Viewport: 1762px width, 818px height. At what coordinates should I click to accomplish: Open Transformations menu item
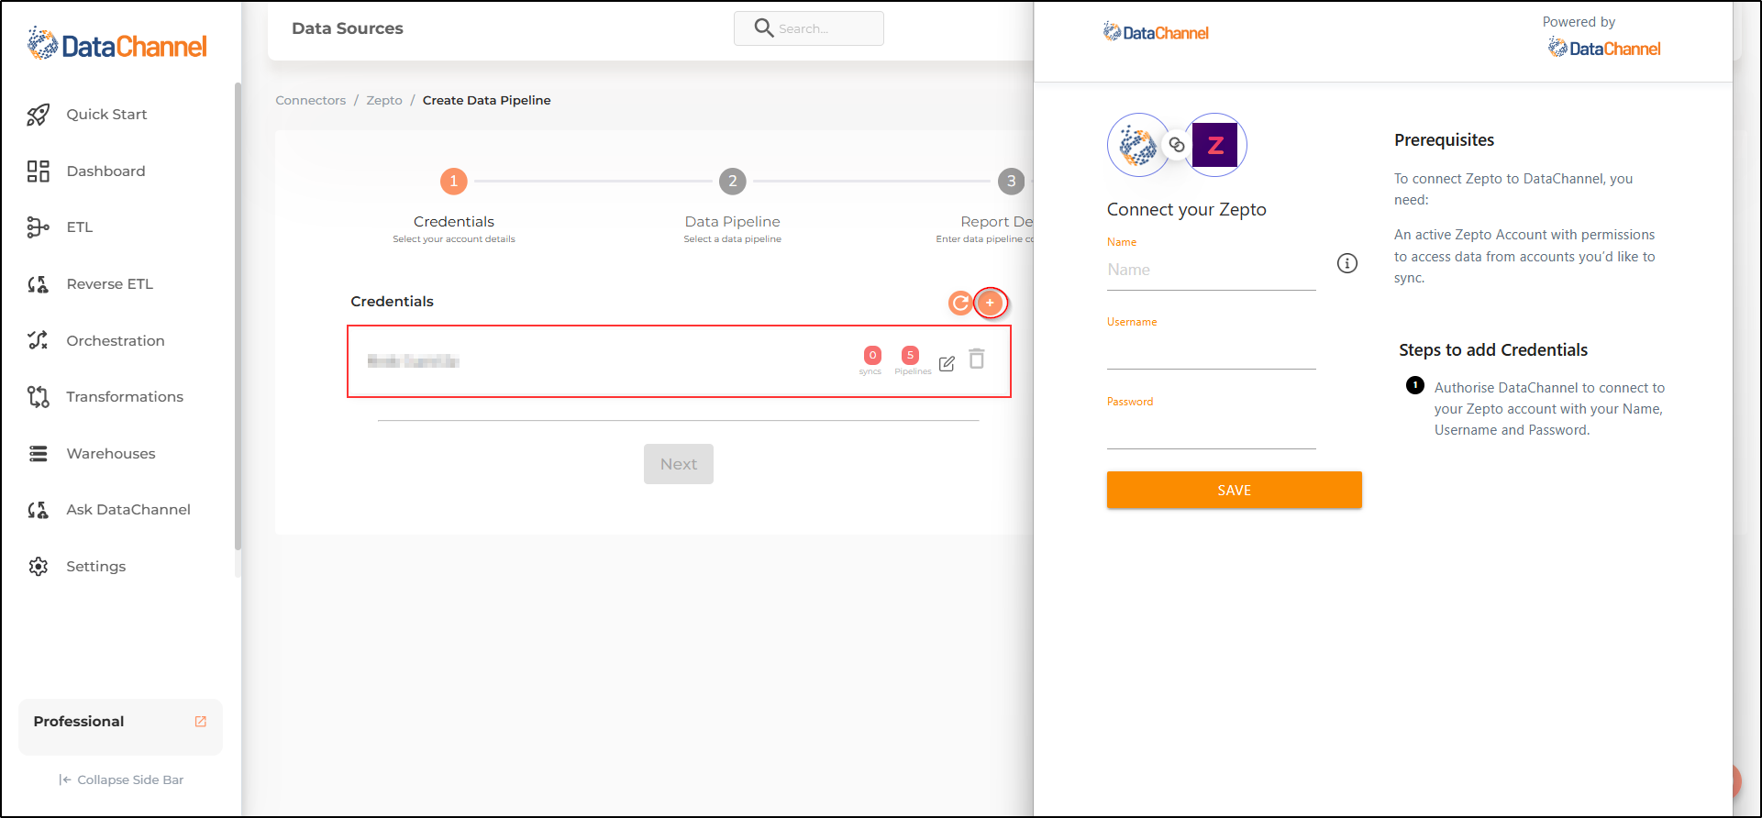tap(125, 397)
